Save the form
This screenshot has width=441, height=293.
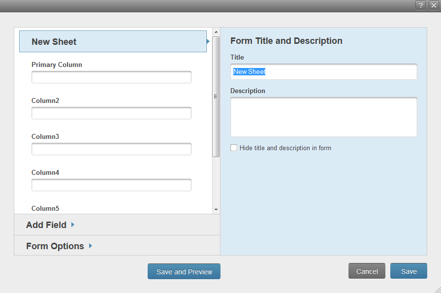(409, 270)
